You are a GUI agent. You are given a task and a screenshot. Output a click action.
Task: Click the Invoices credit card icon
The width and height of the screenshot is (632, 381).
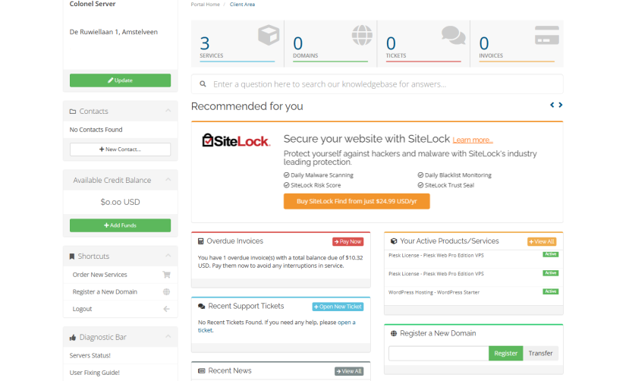546,36
